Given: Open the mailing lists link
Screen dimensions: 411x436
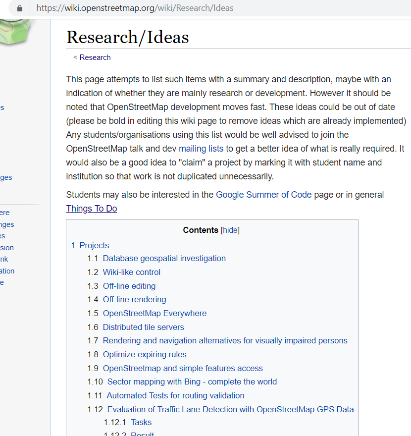Looking at the screenshot, I should point(201,149).
